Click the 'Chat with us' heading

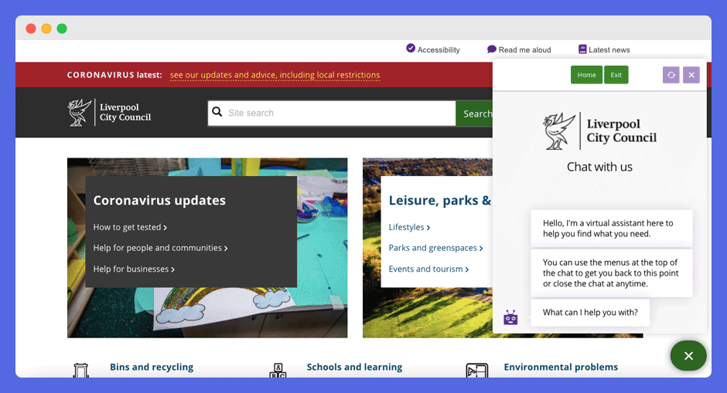click(599, 167)
